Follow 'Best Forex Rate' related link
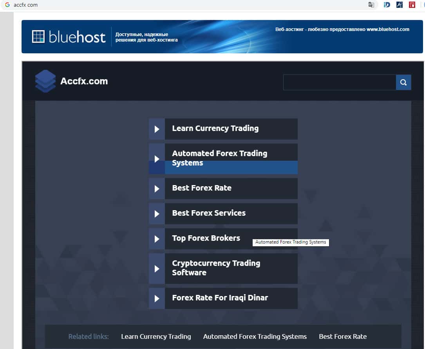This screenshot has width=425, height=349. point(343,336)
